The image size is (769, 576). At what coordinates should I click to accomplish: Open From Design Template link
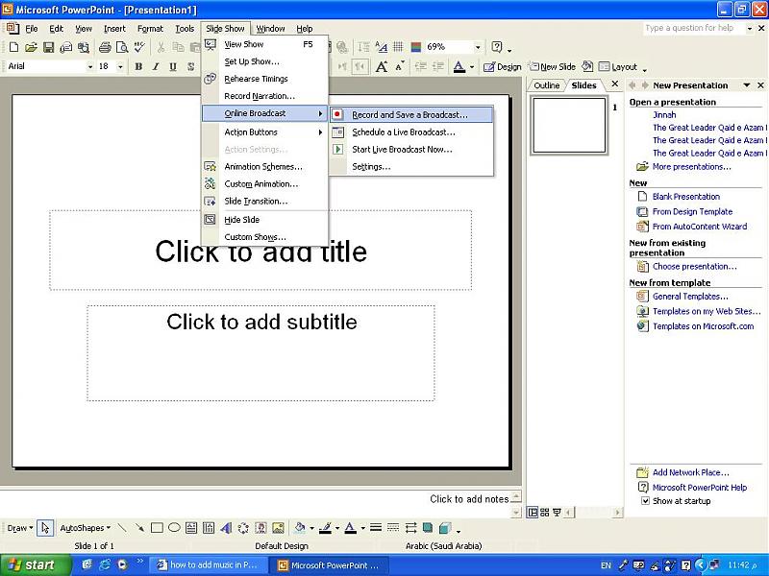click(x=692, y=212)
